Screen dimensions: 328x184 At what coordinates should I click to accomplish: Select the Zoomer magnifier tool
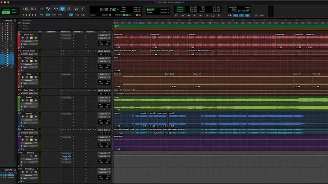[48, 9]
